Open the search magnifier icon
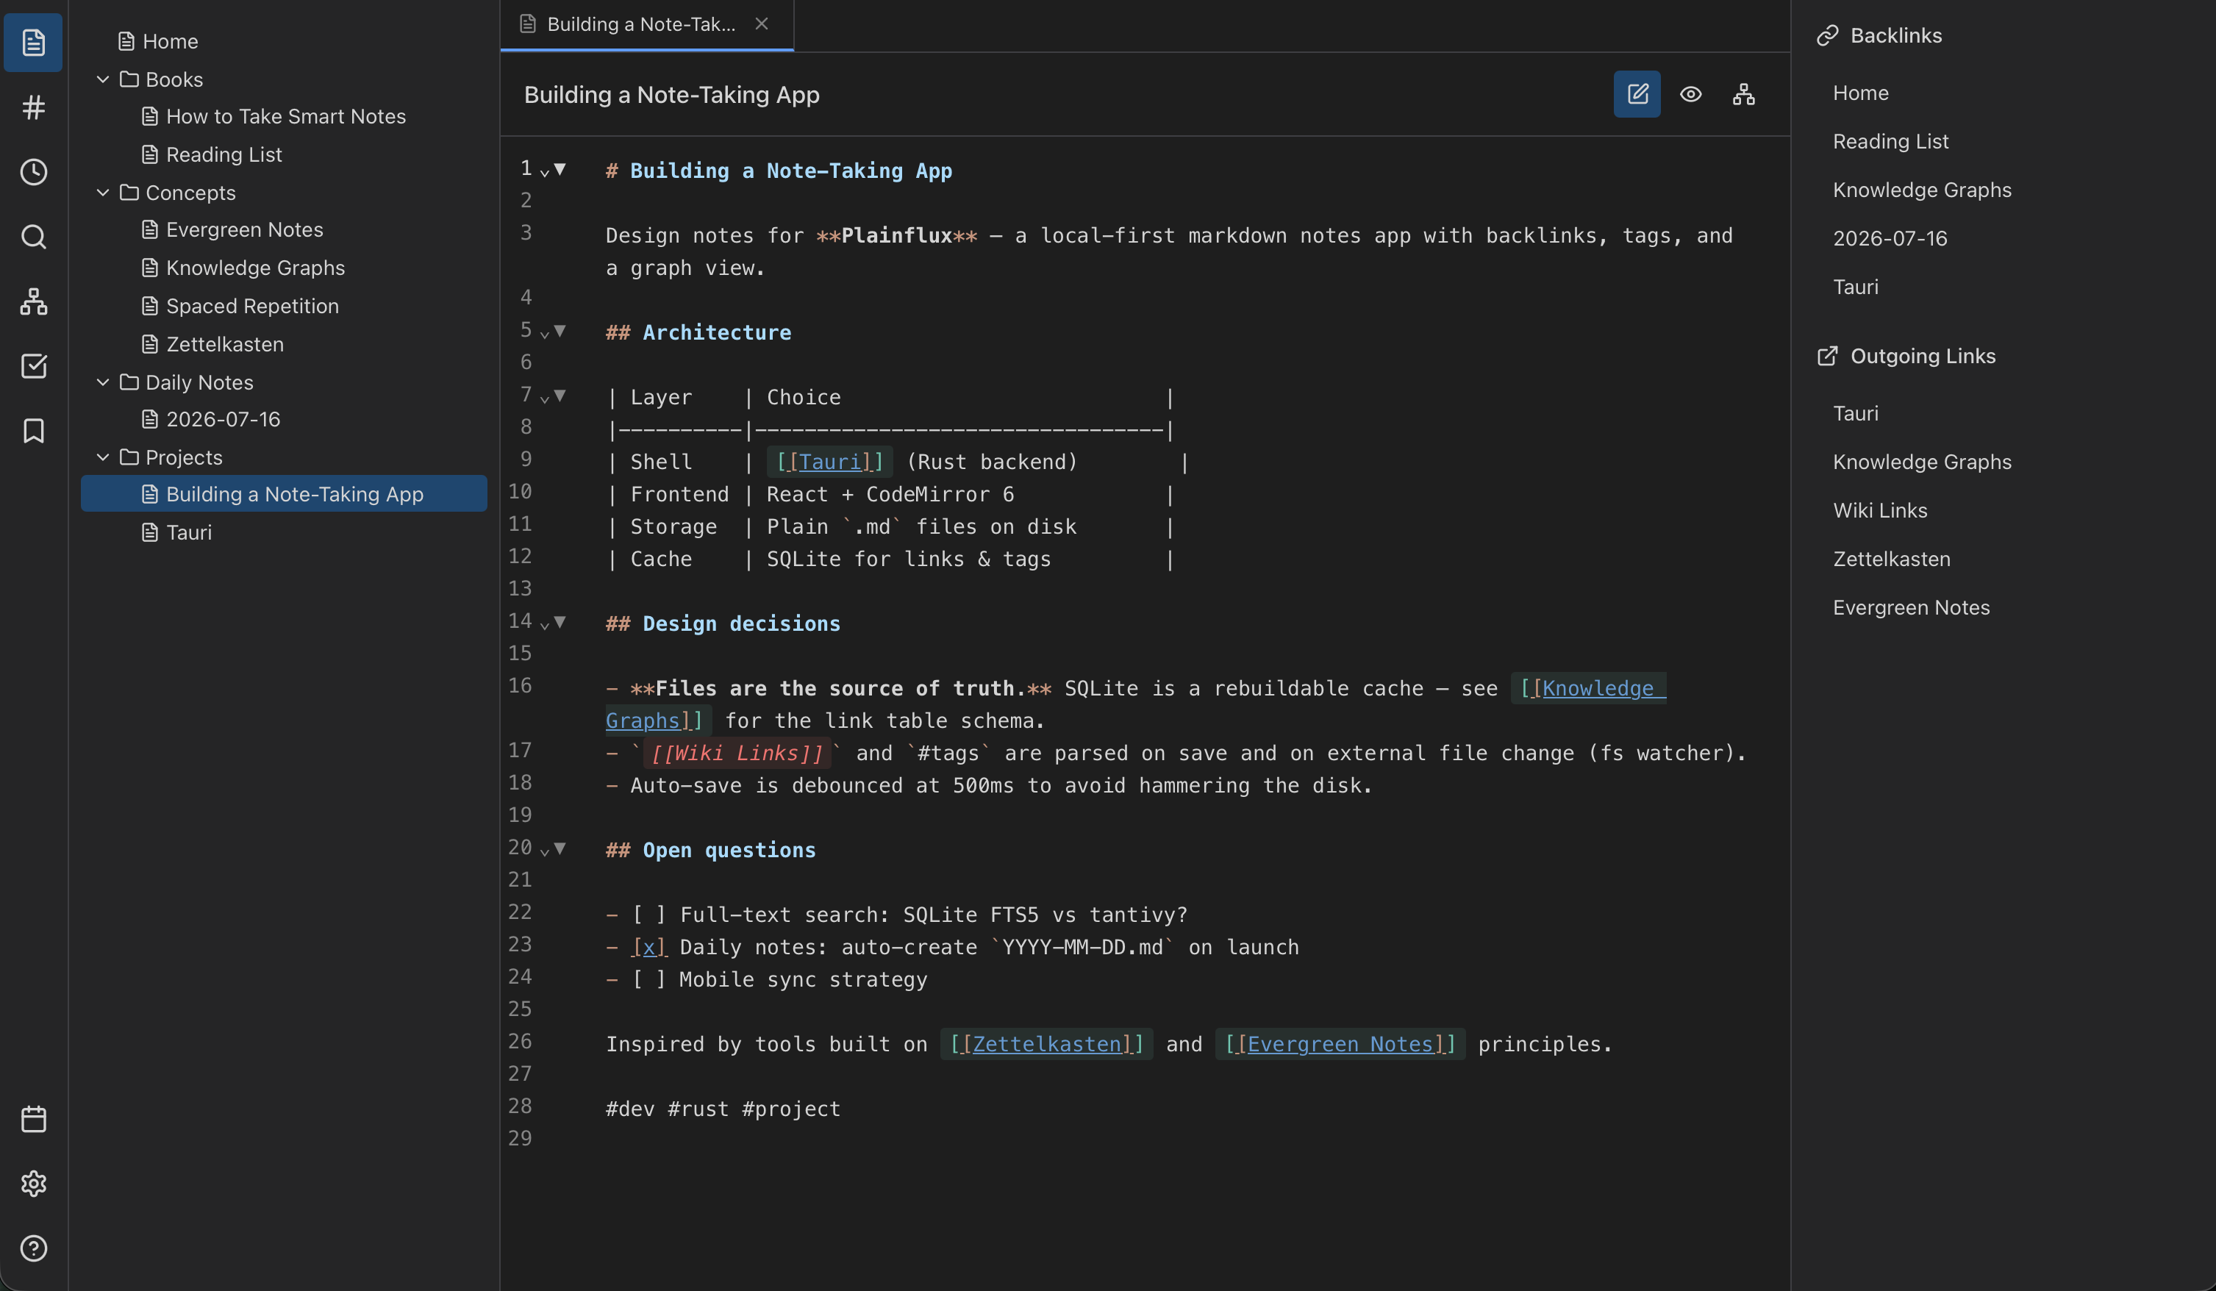The image size is (2216, 1291). tap(33, 237)
